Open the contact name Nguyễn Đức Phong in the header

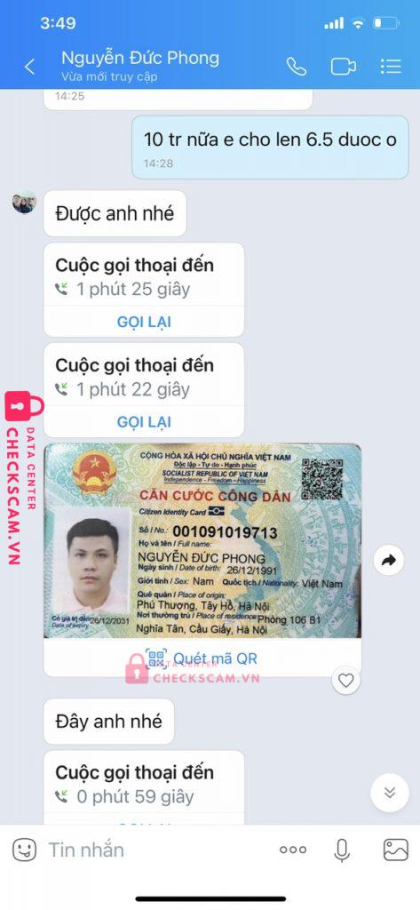(x=140, y=59)
